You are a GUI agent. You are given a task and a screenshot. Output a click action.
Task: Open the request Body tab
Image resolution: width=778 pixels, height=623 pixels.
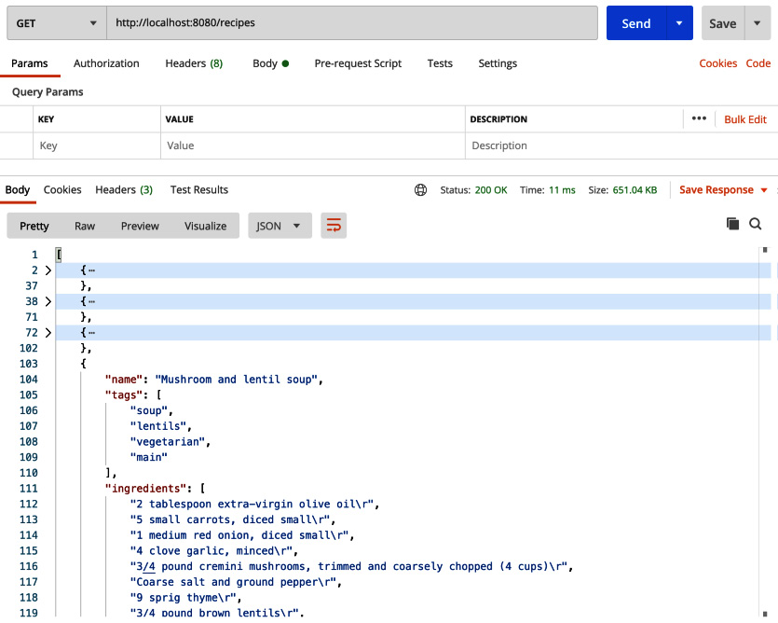pos(270,63)
